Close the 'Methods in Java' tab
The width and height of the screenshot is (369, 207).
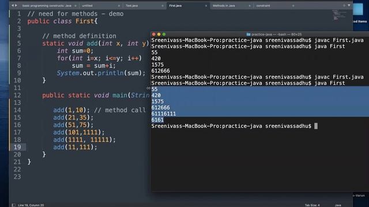[x=250, y=6]
